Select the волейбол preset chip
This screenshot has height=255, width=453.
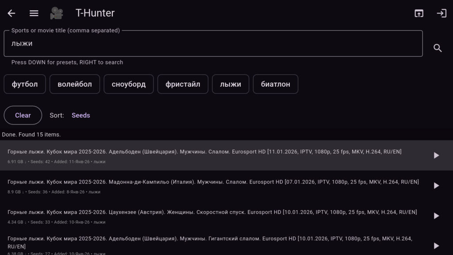(x=75, y=84)
